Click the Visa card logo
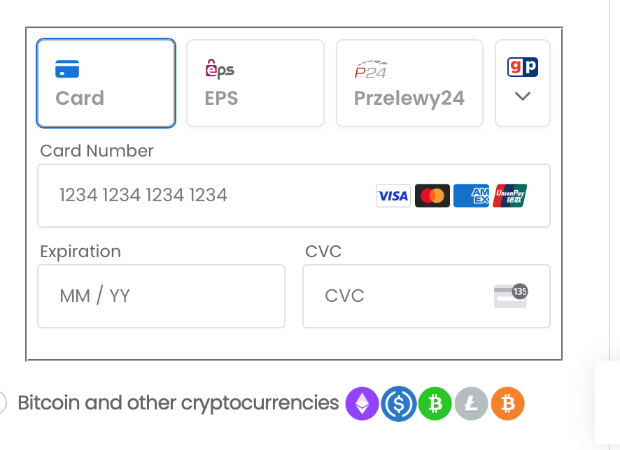The image size is (620, 450). pyautogui.click(x=393, y=196)
